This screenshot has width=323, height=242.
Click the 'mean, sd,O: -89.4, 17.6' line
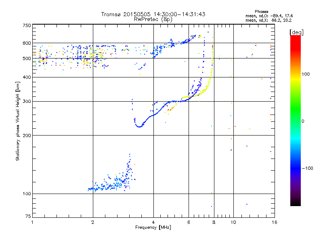click(x=269, y=16)
